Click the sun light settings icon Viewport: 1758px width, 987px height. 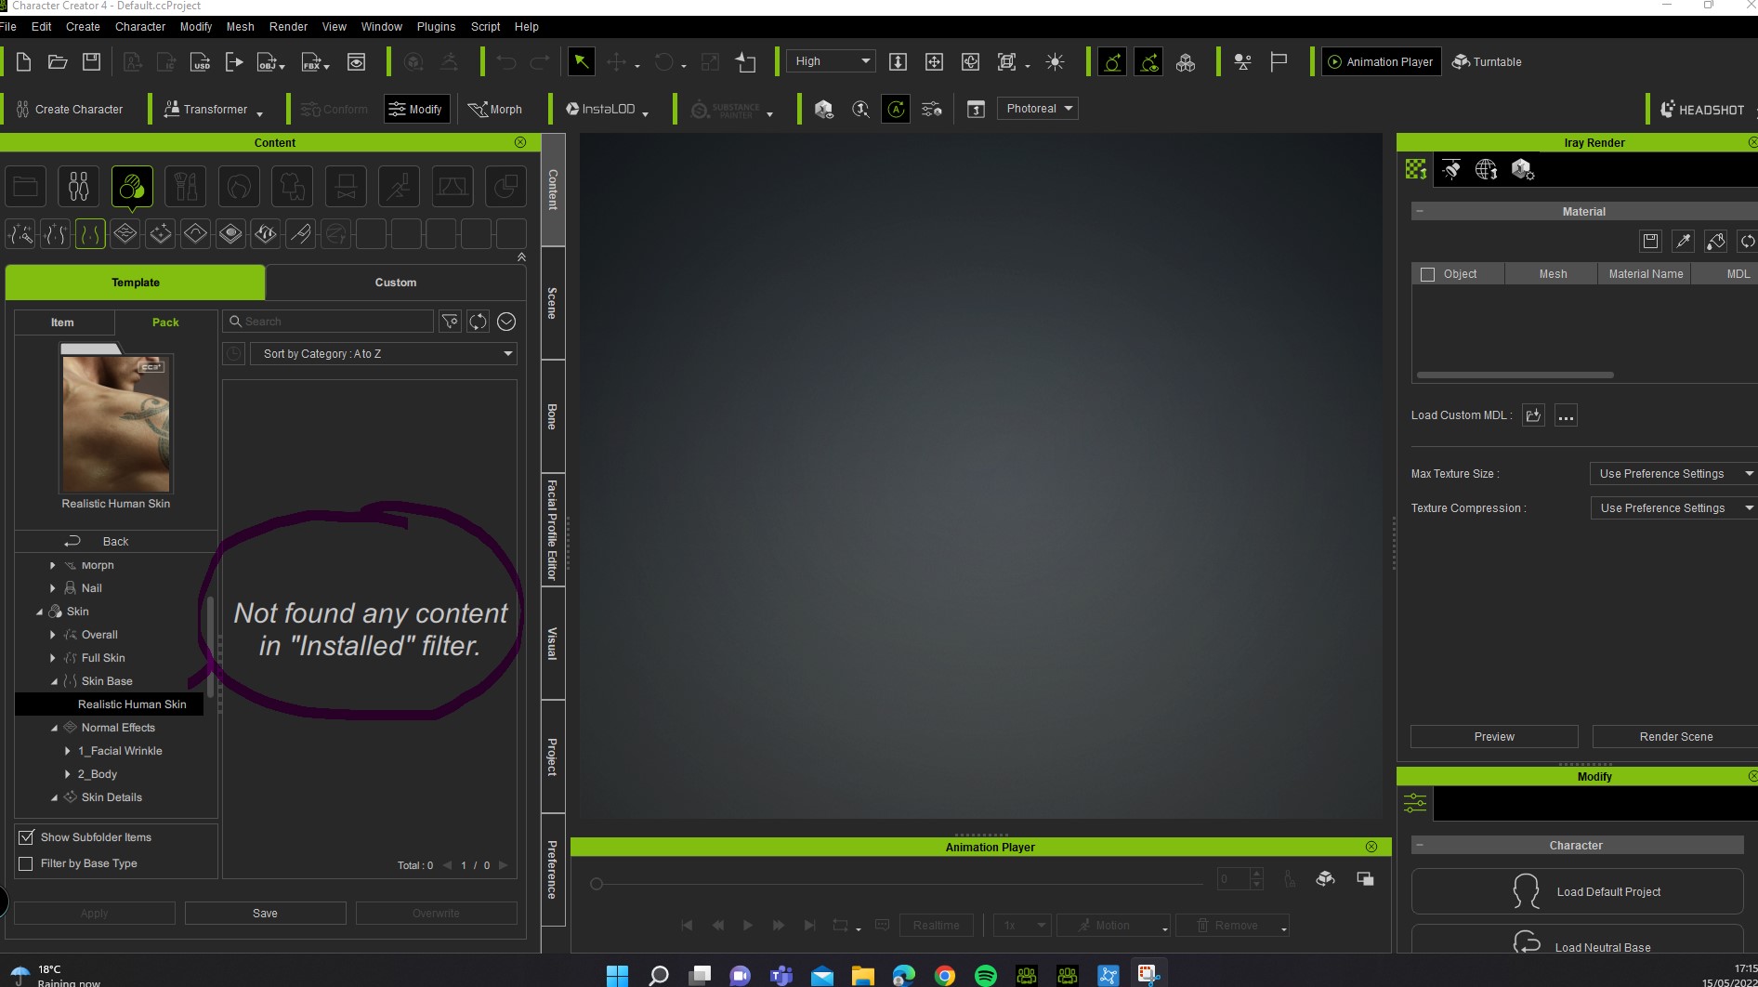click(1055, 62)
